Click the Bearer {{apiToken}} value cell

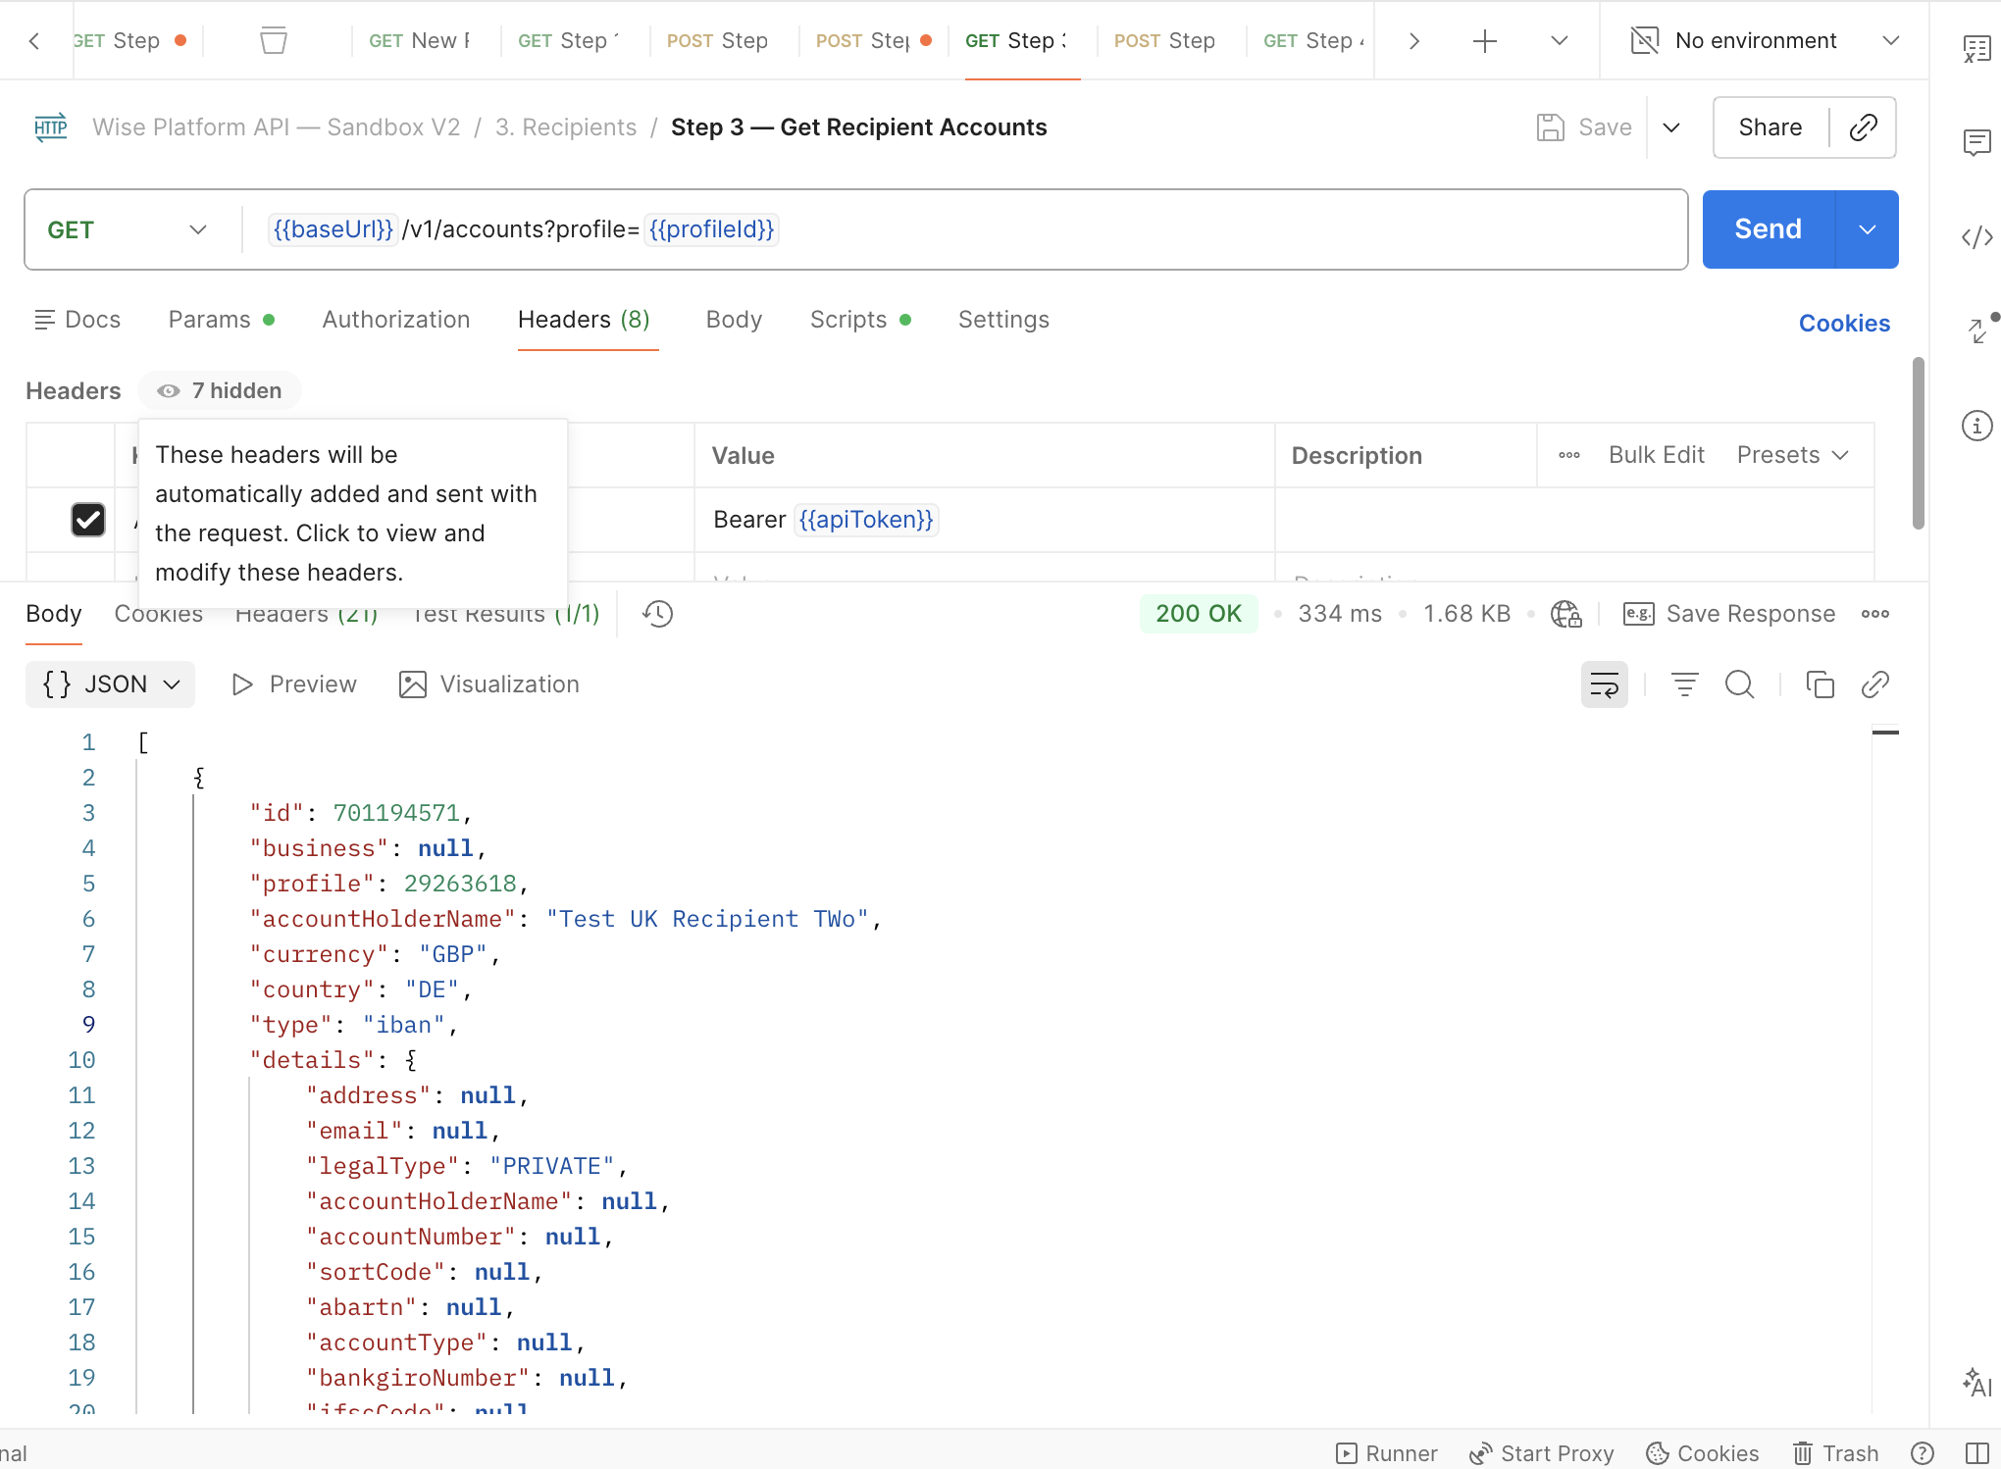[985, 520]
